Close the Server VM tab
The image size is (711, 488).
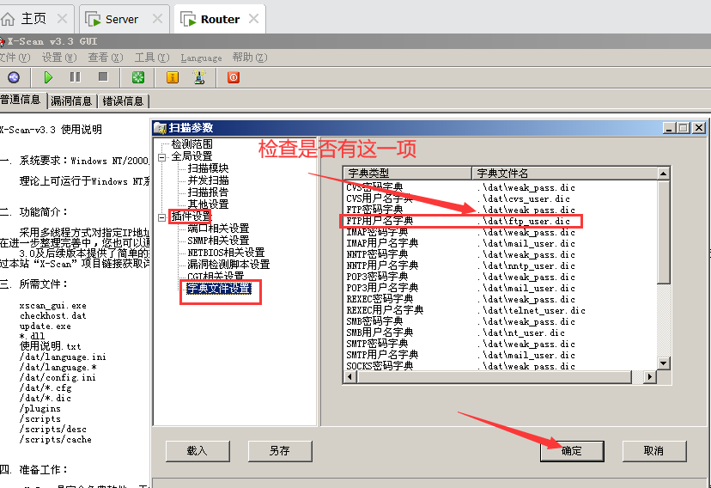coord(157,19)
